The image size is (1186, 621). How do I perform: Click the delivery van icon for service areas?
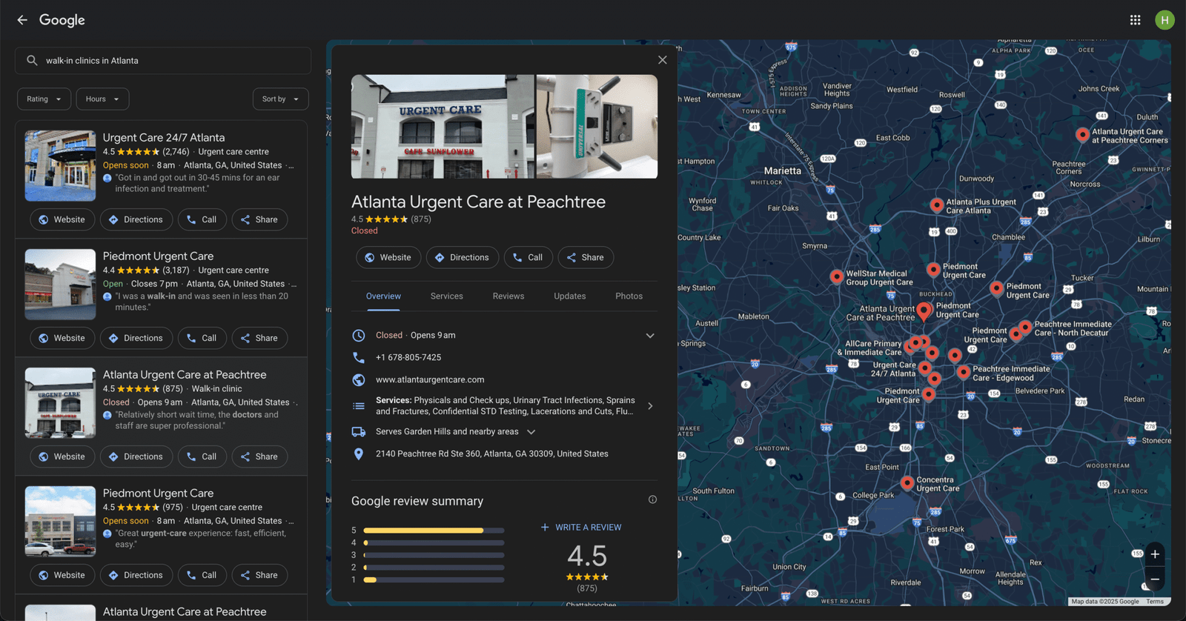pyautogui.click(x=359, y=432)
